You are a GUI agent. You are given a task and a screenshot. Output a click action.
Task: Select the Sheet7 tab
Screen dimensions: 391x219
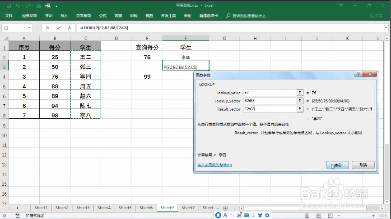click(188, 208)
